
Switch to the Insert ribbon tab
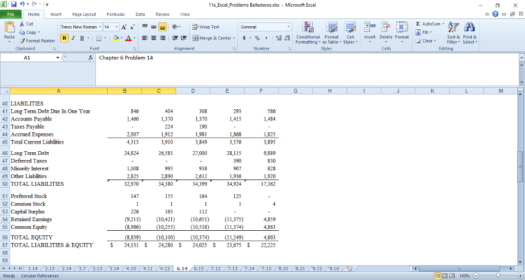[56, 14]
